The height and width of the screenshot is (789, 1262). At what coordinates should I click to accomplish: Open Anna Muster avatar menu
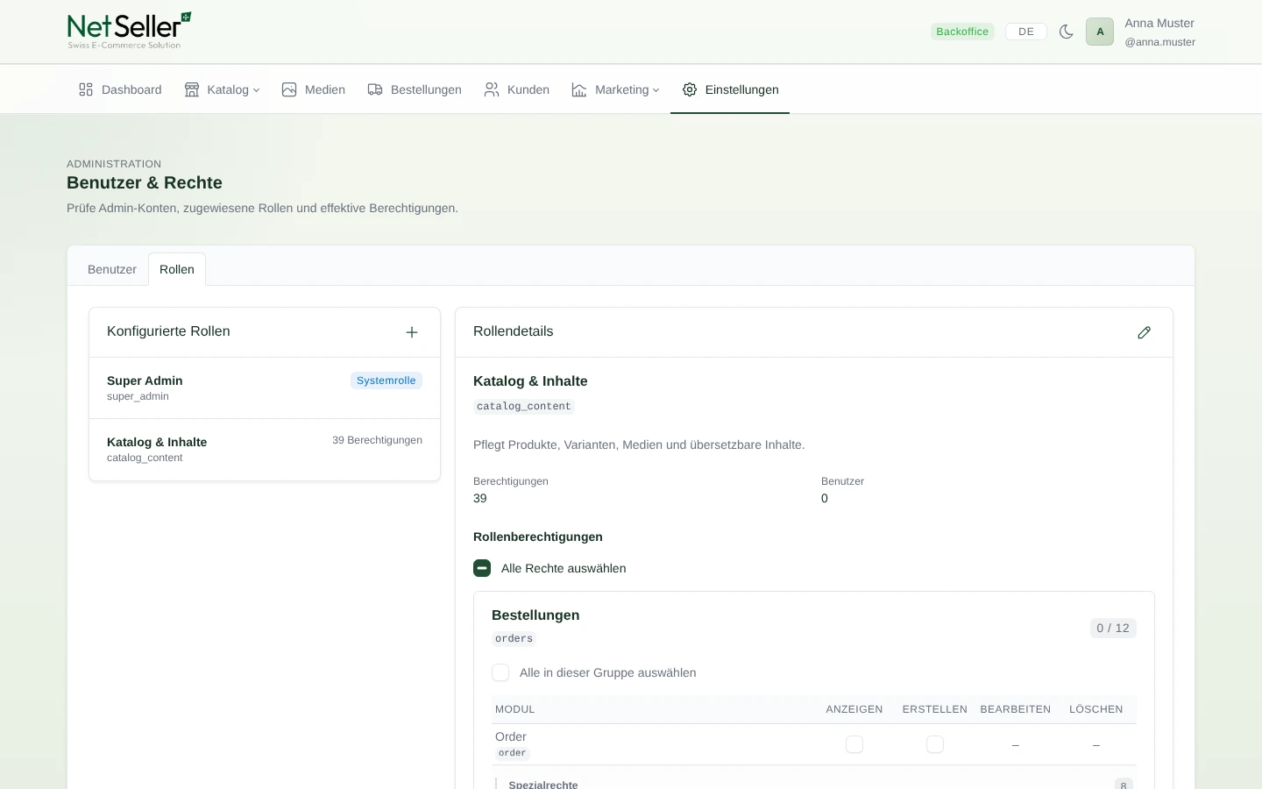click(1100, 32)
